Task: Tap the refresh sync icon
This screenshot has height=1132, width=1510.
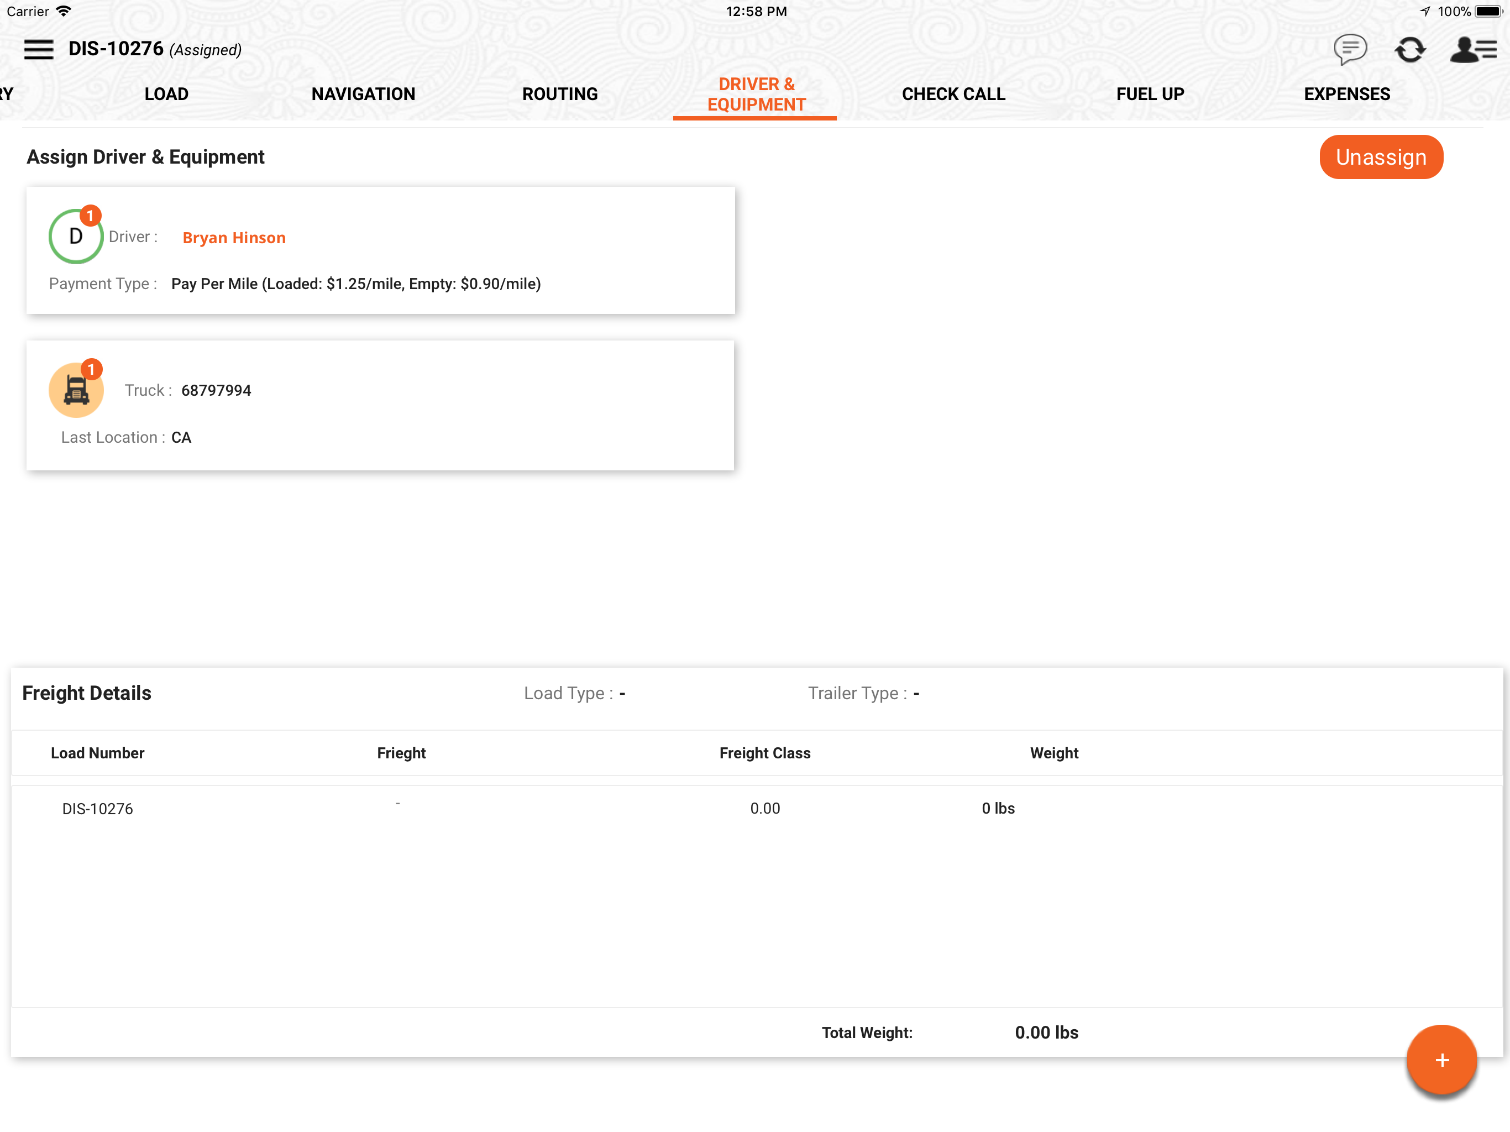Action: click(1409, 49)
